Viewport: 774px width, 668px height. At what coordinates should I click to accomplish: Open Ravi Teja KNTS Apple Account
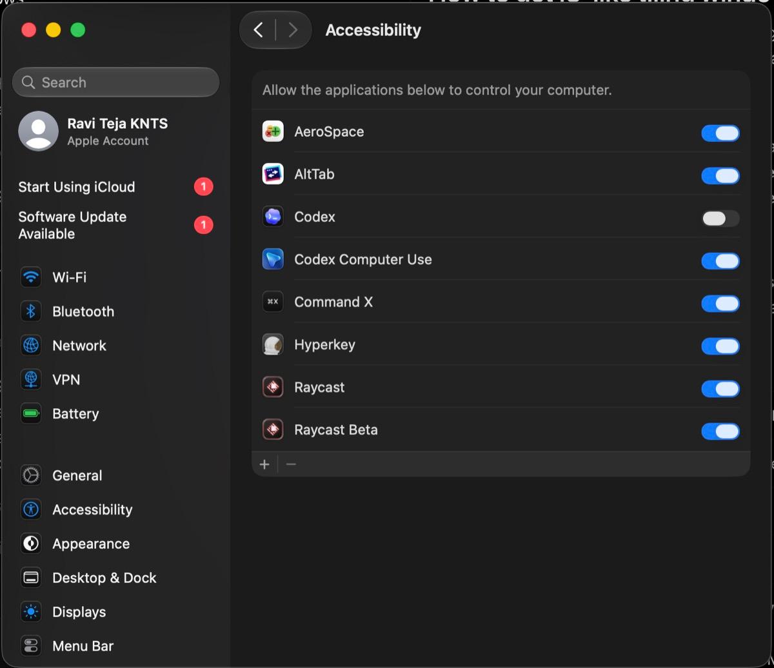116,131
